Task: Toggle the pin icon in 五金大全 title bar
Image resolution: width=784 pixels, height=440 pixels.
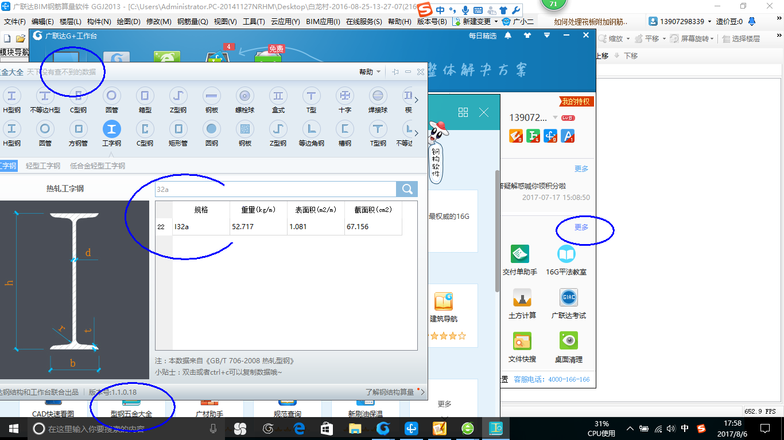Action: pyautogui.click(x=395, y=72)
